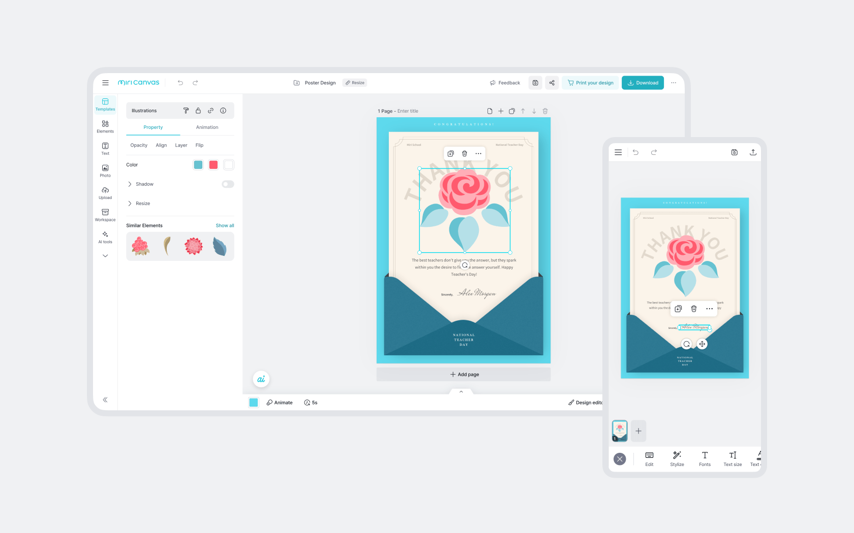Click Animate in bottom bar
Viewport: 854px width, 533px height.
point(280,403)
